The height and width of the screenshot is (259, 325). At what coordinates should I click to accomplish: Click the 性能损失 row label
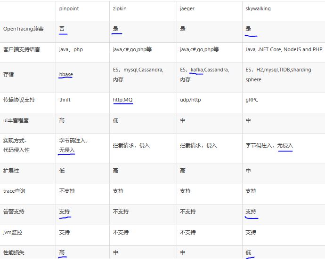tap(14, 252)
